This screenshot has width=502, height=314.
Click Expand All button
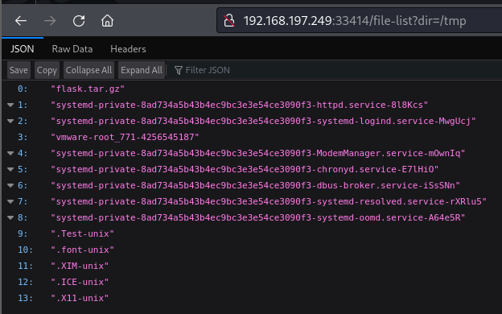[142, 70]
